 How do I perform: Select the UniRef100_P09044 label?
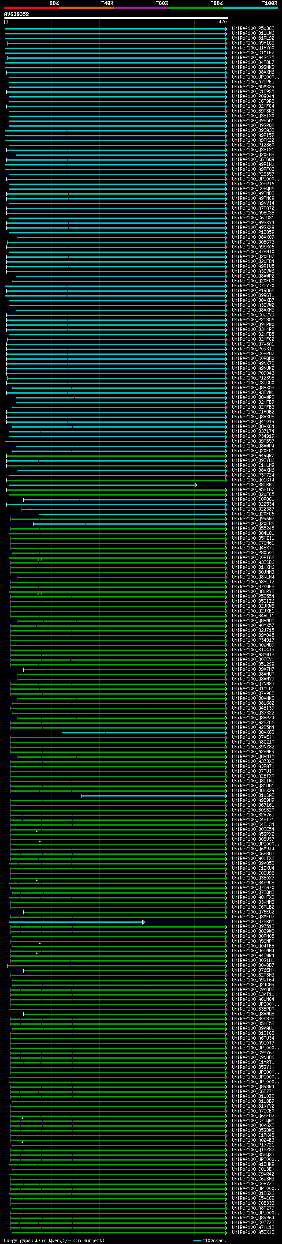(253, 97)
